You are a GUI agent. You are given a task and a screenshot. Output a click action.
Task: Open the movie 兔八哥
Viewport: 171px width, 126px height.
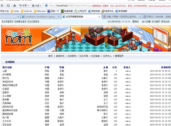pyautogui.click(x=6, y=118)
